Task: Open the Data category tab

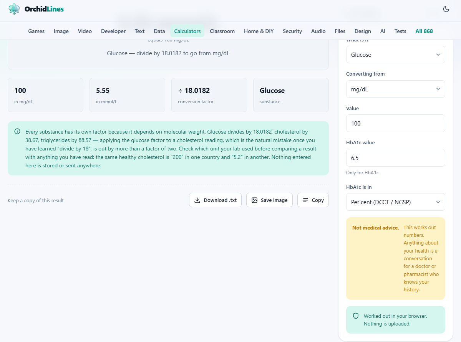Action: tap(159, 31)
